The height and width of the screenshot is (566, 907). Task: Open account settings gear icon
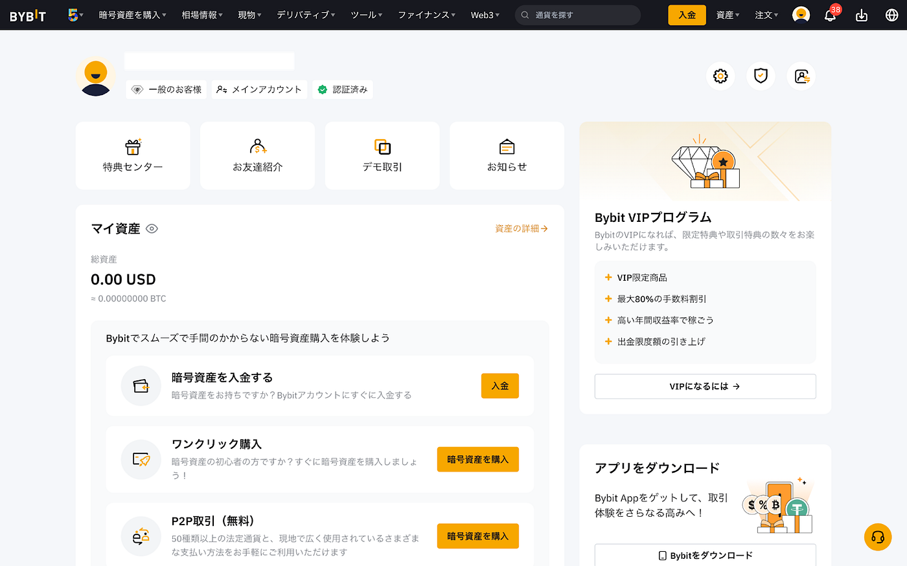pyautogui.click(x=720, y=76)
